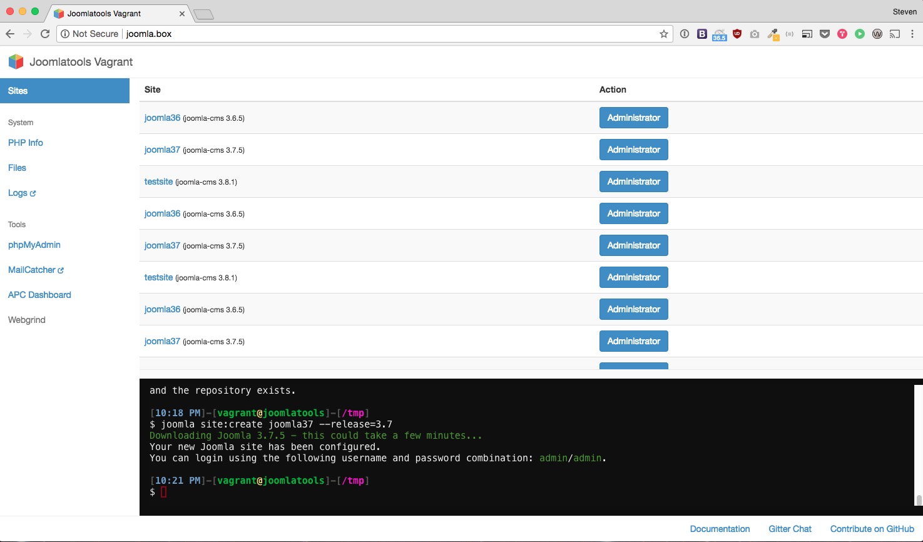Click the 'joomla site:create joomla37' command line

(271, 424)
